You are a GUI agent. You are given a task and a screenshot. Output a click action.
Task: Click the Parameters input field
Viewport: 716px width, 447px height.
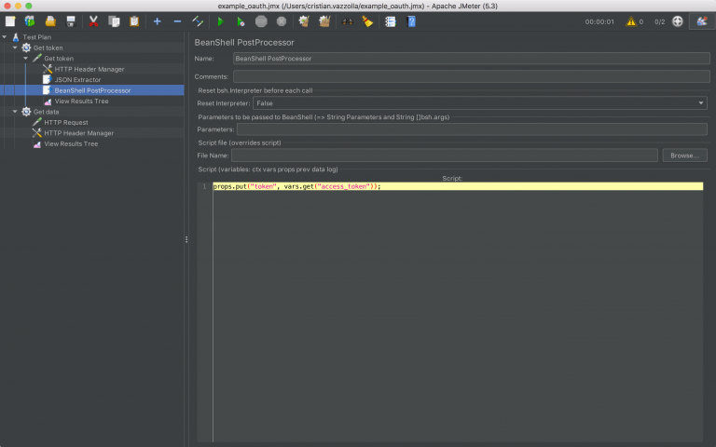coord(472,129)
